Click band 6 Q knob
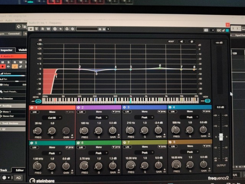This screenshot has height=184, width=245. 98,166
